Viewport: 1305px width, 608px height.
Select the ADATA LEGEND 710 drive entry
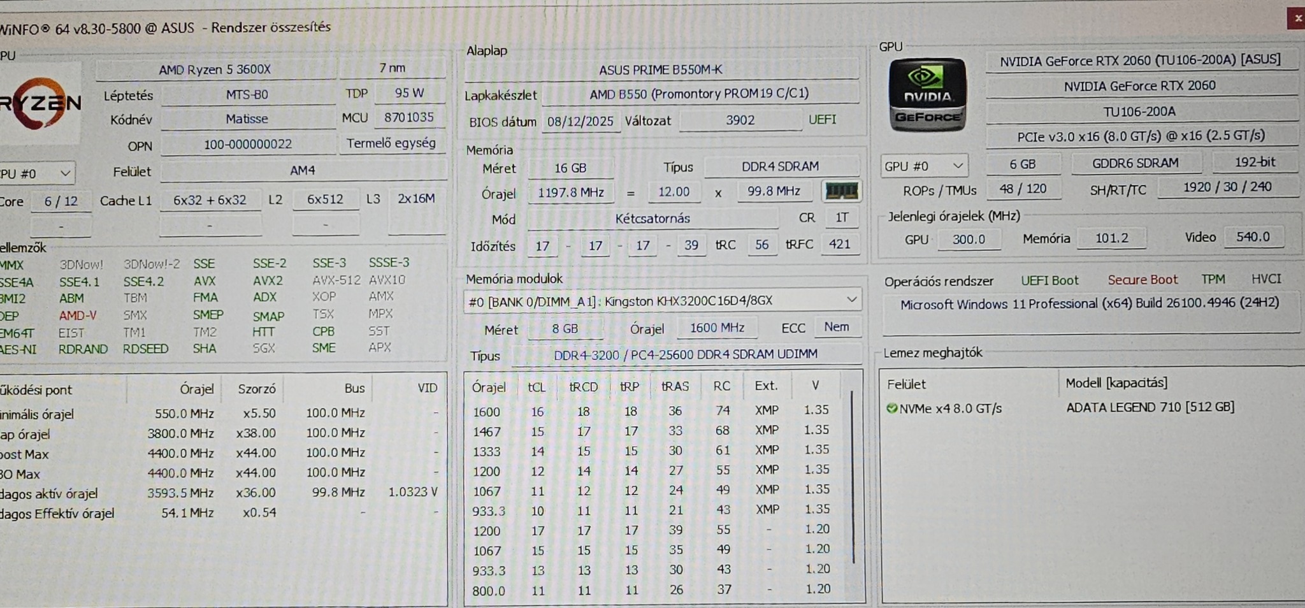tap(1150, 407)
